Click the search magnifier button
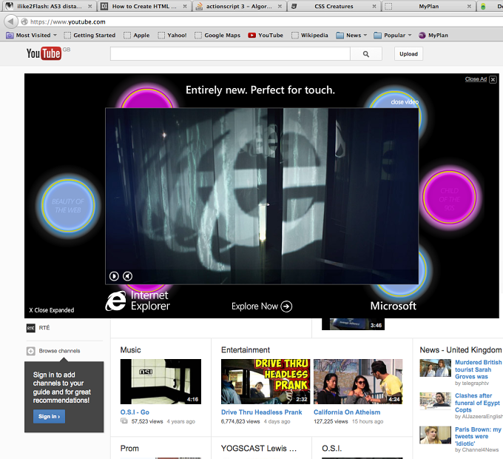Viewport: 503px width, 459px height. tap(366, 54)
